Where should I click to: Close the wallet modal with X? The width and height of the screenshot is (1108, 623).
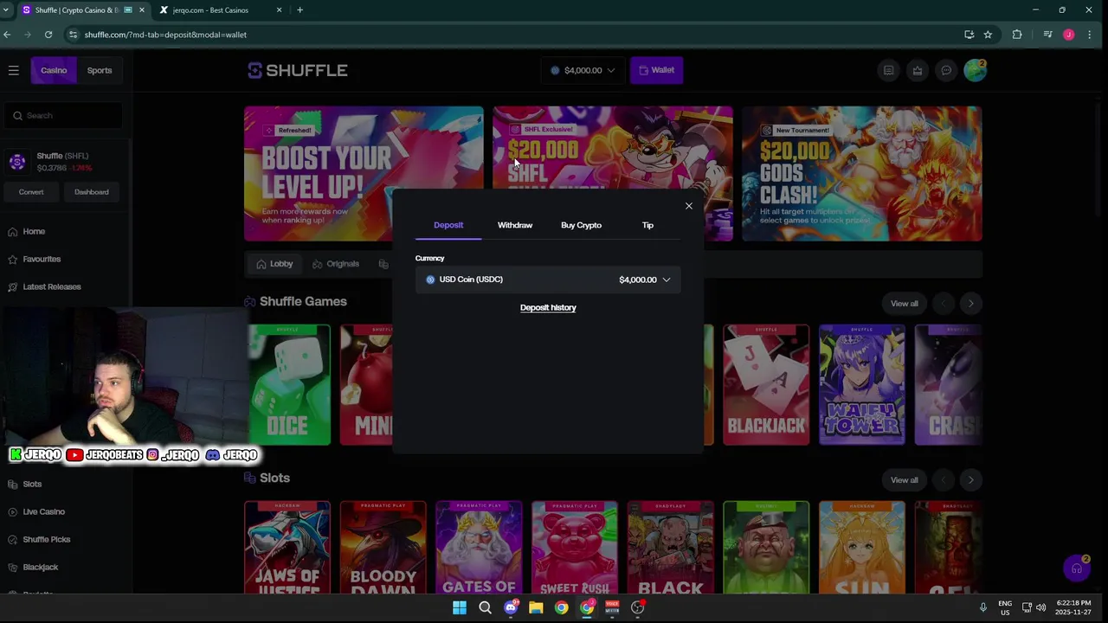click(689, 206)
